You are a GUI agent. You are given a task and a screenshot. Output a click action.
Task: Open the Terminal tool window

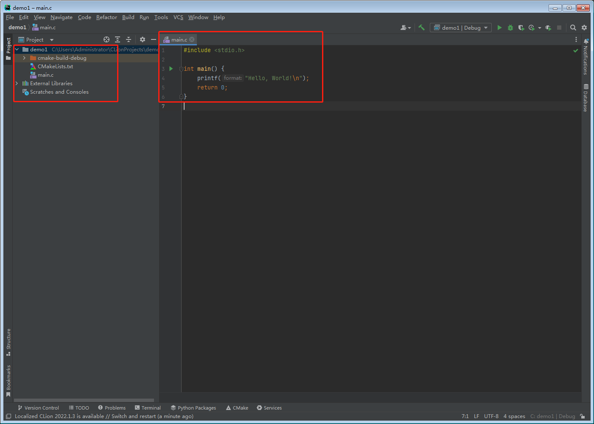148,408
